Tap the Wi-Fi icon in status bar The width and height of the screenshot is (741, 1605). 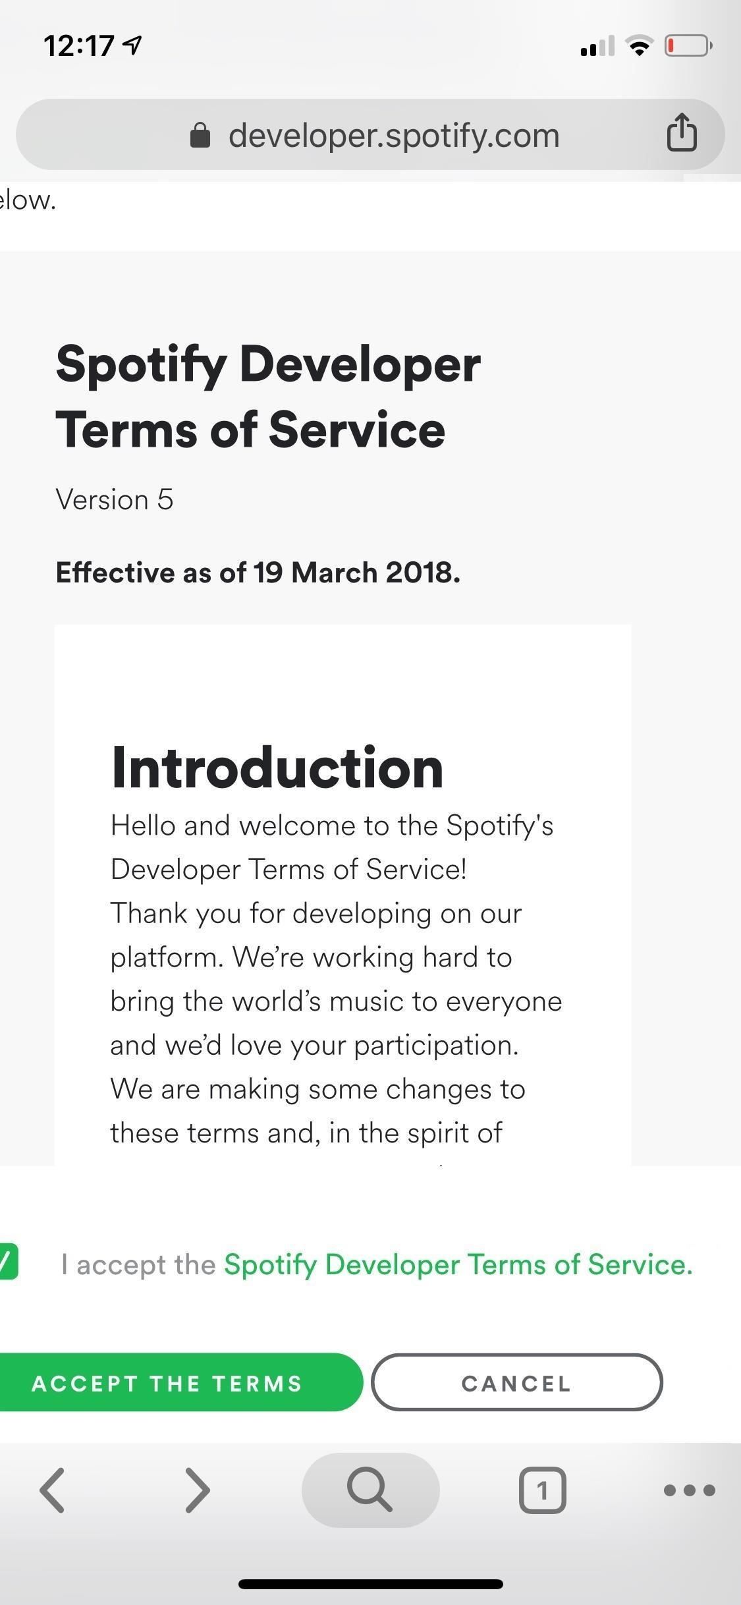point(638,45)
